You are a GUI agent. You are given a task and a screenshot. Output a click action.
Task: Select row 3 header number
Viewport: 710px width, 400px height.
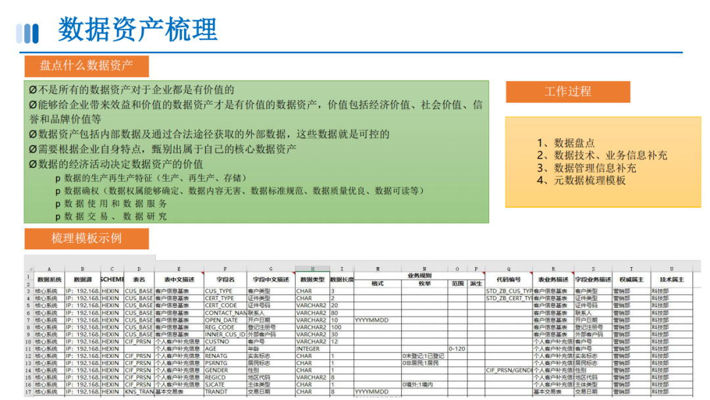click(28, 291)
